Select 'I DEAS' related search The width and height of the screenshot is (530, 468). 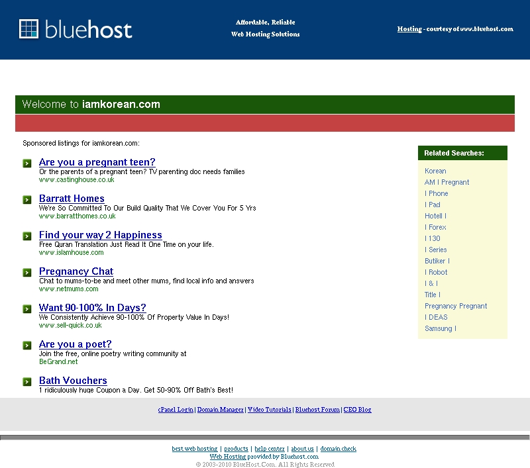click(436, 317)
